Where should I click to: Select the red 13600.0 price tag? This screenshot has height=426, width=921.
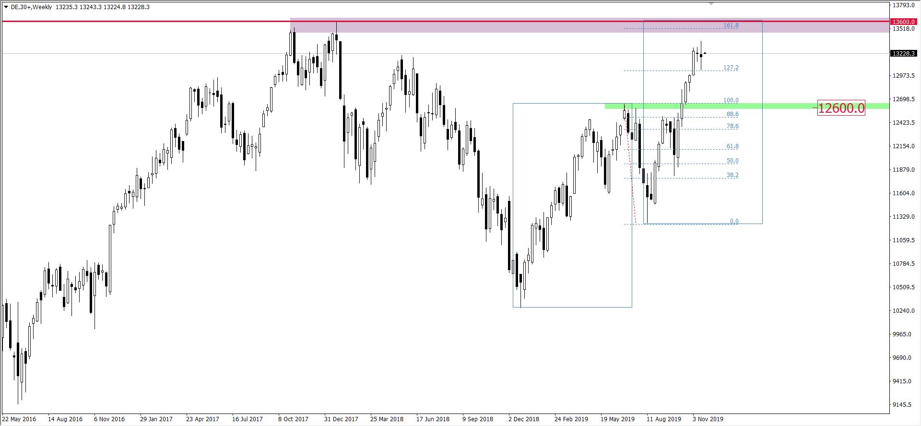[x=903, y=22]
